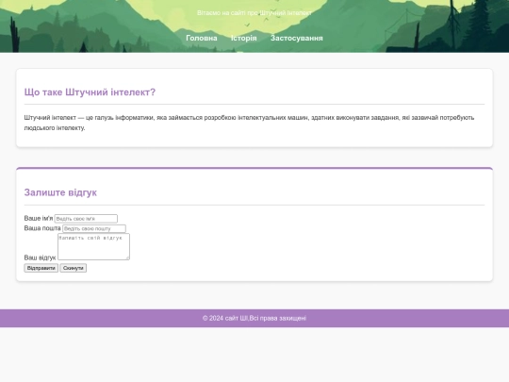Click the heading 'Що таке Штучний інтелект?'

90,91
